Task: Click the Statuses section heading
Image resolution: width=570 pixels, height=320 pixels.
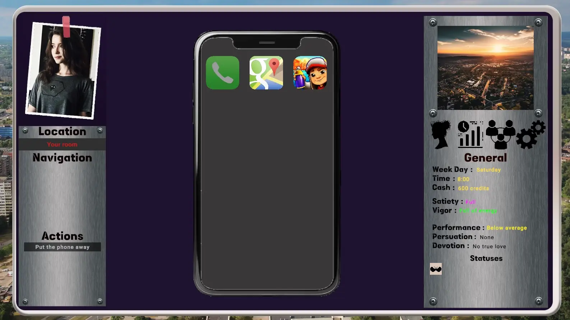Action: (x=486, y=258)
